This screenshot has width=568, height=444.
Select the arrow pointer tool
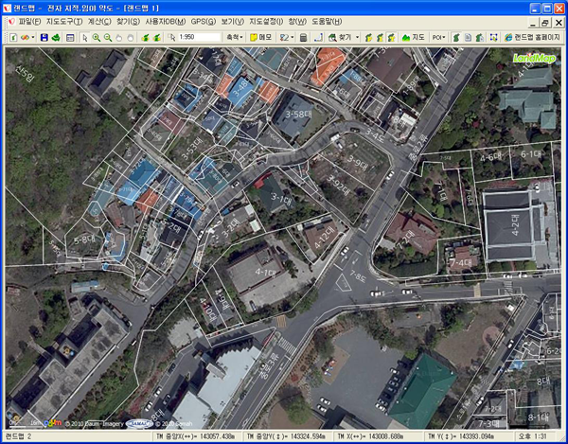click(85, 37)
